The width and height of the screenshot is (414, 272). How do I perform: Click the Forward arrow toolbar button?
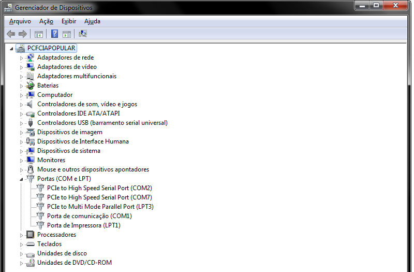pyautogui.click(x=23, y=34)
